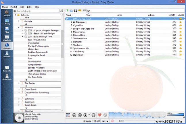Image resolution: width=186 pixels, height=124 pixels.
Task: Skip to the previous track
Action: [74, 115]
